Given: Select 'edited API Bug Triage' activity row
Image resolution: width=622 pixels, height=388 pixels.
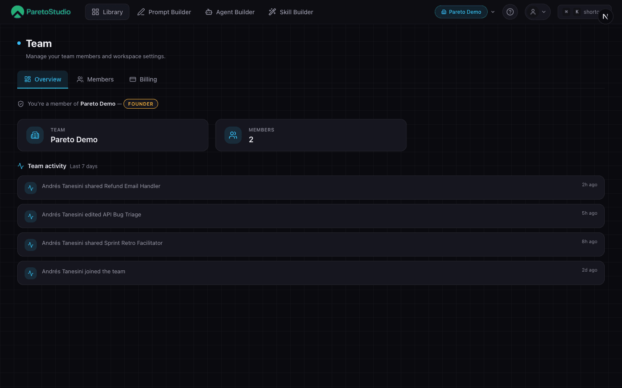Looking at the screenshot, I should [x=311, y=216].
